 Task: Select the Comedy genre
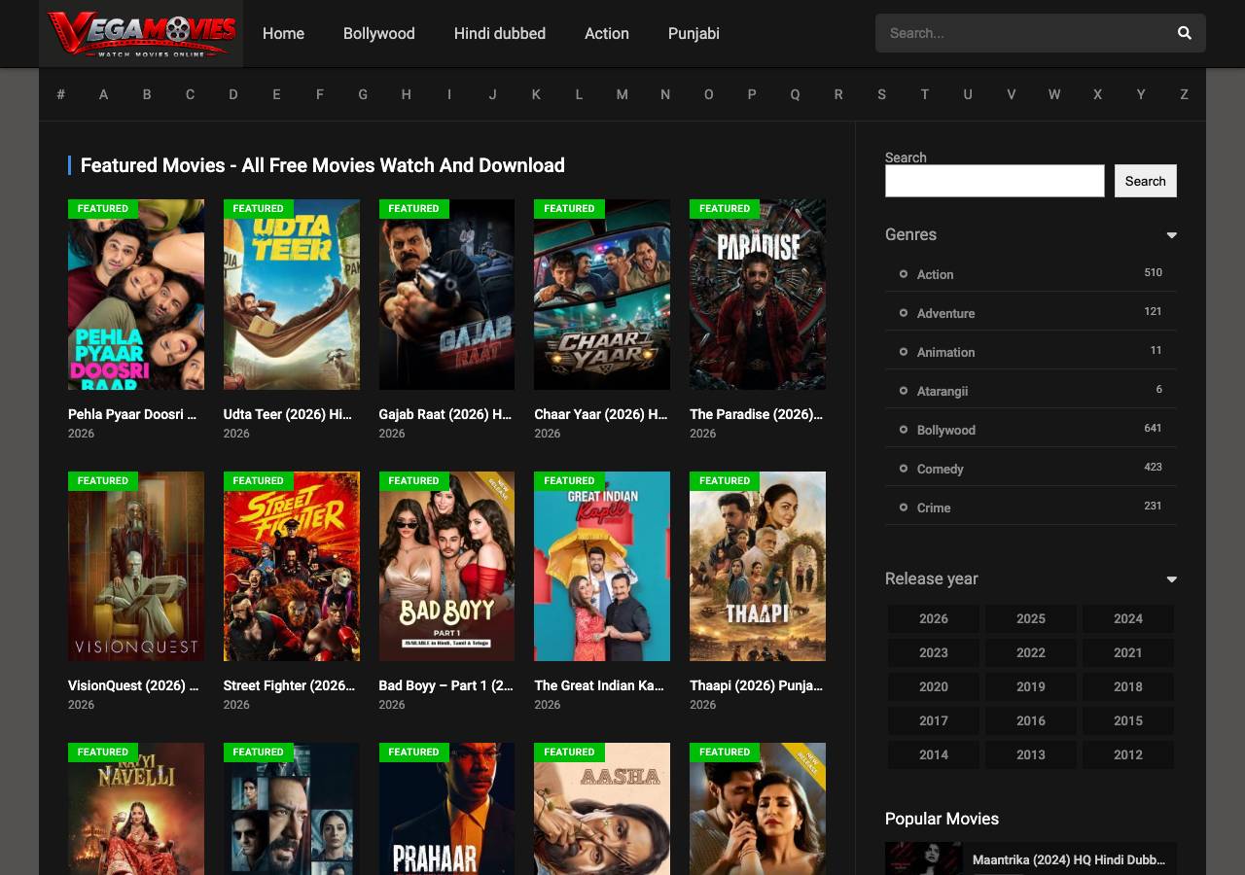(940, 469)
